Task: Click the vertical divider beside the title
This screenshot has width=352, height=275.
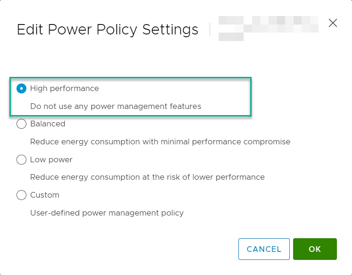Action: point(210,29)
